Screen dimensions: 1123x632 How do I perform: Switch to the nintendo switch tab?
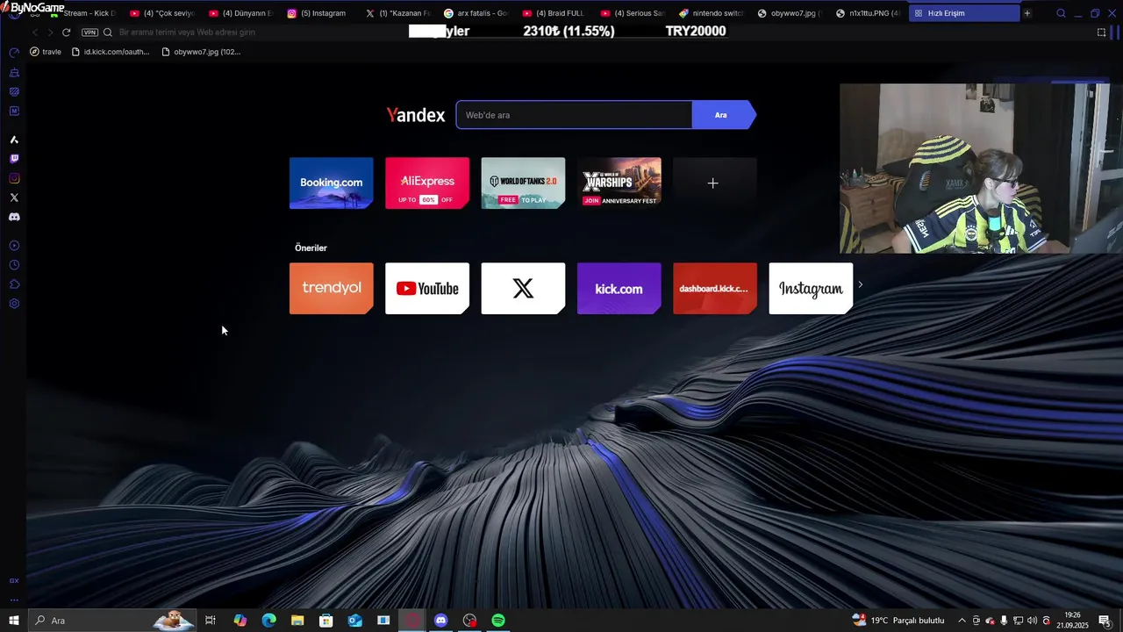pos(716,13)
